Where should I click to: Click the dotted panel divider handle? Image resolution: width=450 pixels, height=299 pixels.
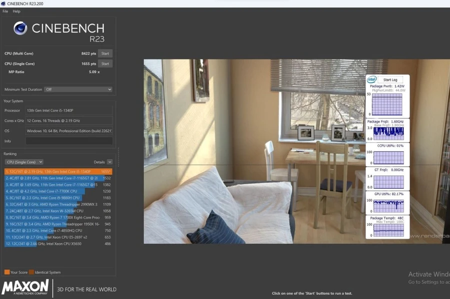click(118, 157)
